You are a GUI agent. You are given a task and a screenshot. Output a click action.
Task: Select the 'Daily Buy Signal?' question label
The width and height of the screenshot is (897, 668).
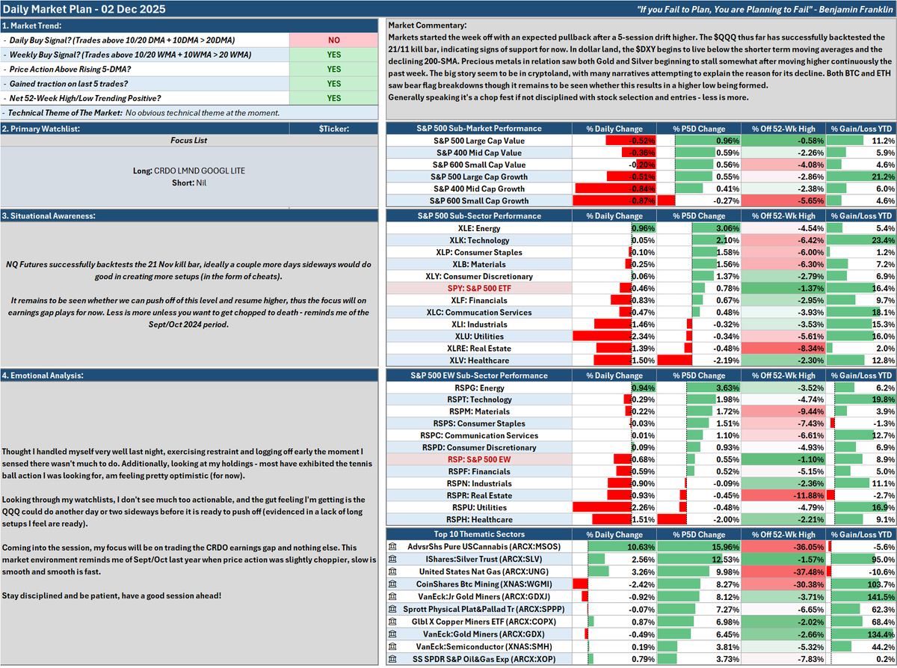pos(146,40)
